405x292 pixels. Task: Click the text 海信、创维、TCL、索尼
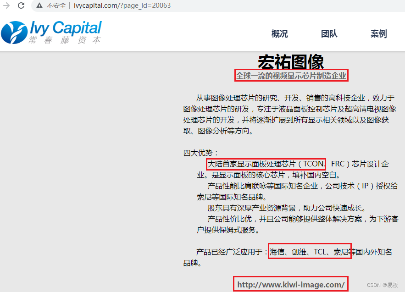point(309,252)
